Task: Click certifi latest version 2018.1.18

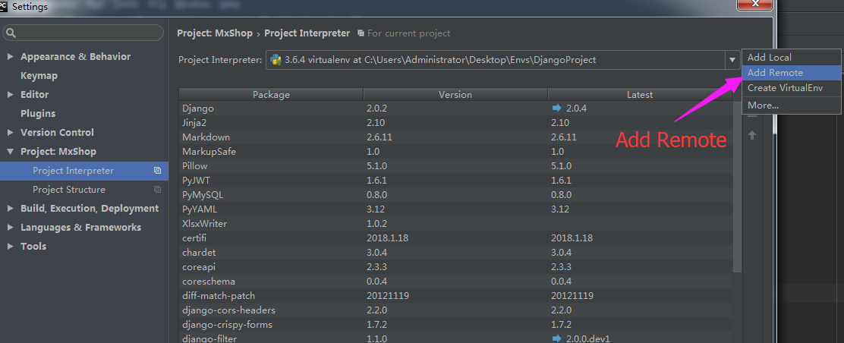Action: tap(572, 238)
